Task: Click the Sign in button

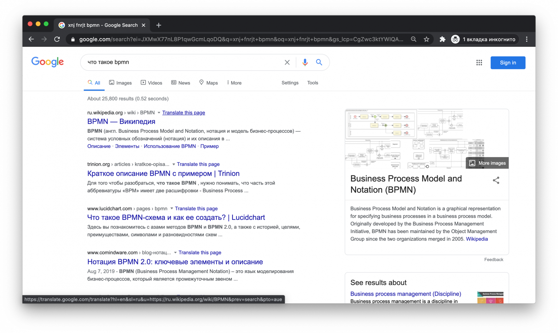Action: 508,62
